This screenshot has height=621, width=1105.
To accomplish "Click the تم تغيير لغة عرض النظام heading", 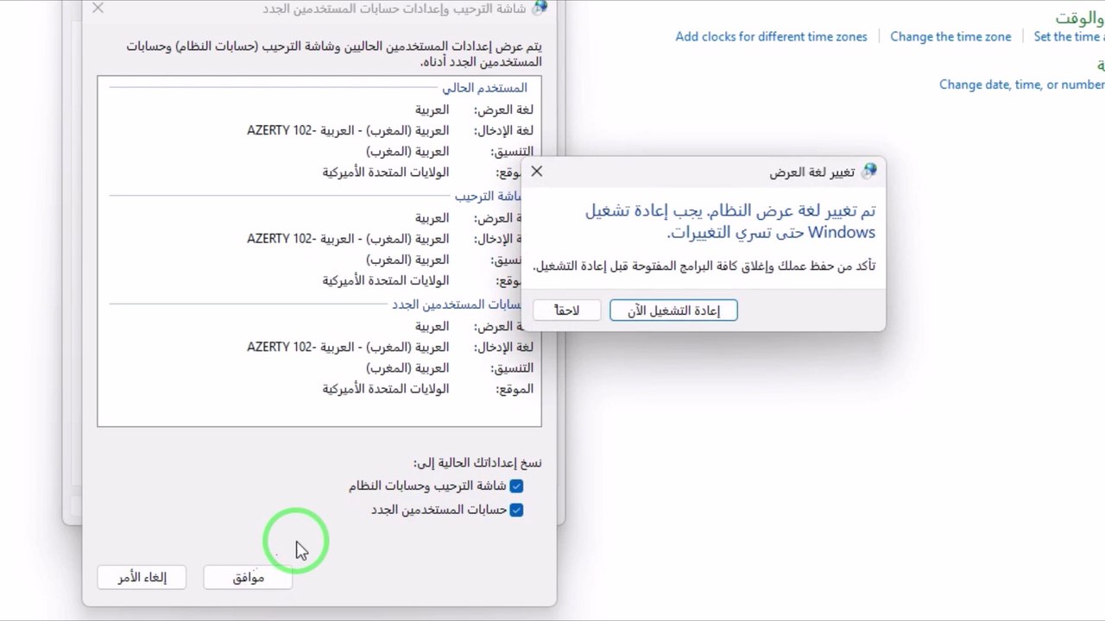I will coord(730,222).
